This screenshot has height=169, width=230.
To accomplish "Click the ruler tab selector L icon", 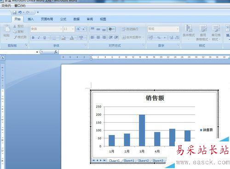I will (x=3, y=57).
